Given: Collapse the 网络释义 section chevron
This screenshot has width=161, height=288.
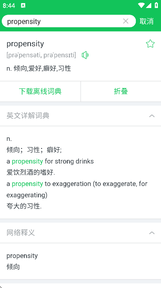Looking at the screenshot, I should 152,233.
